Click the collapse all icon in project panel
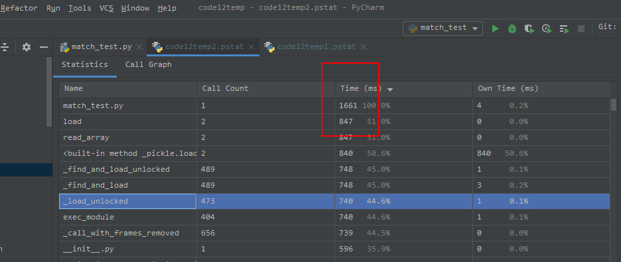This screenshot has height=262, width=621. point(5,47)
